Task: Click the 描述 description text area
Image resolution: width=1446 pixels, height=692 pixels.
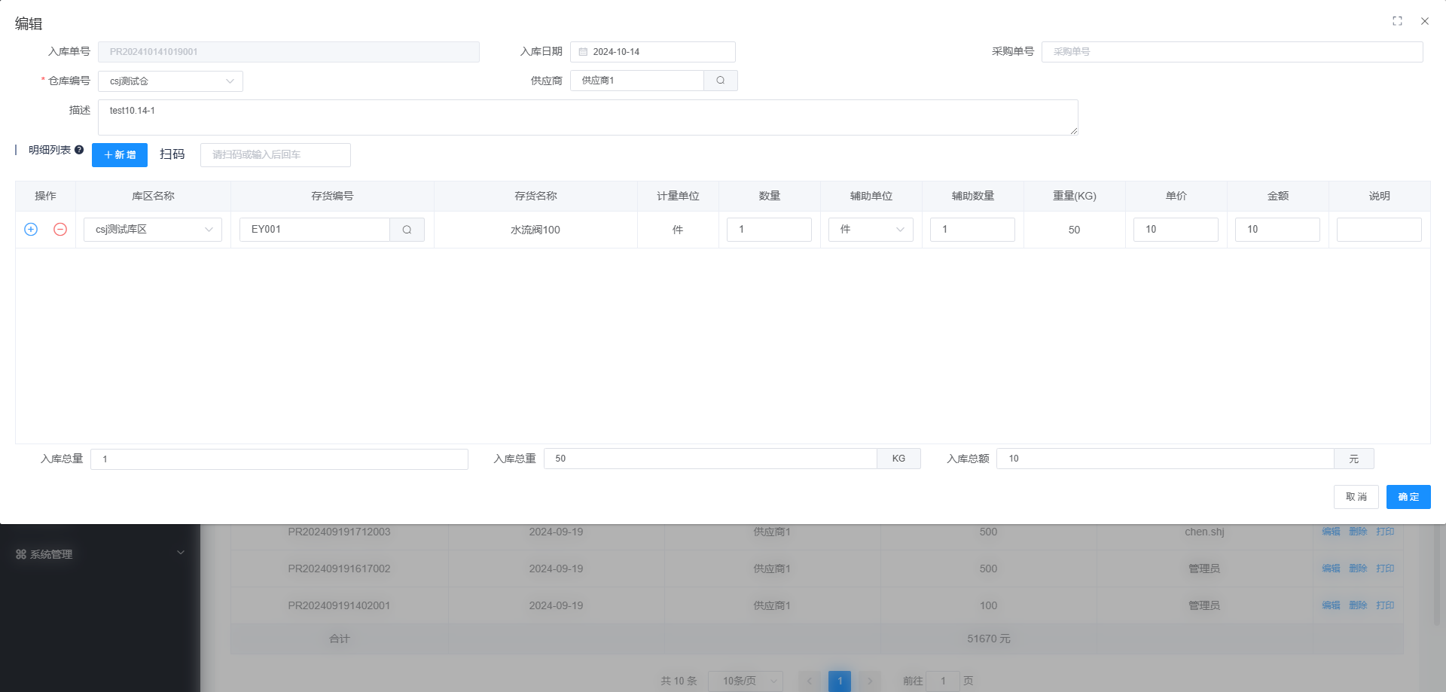Action: [587, 117]
